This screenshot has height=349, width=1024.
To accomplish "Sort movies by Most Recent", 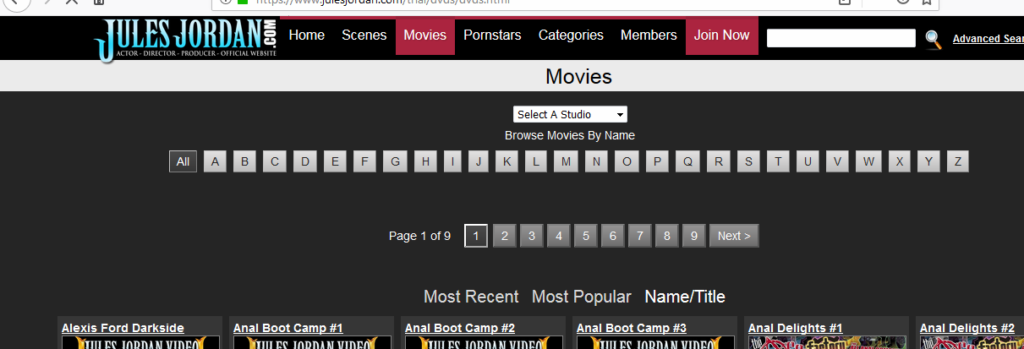I will pyautogui.click(x=471, y=297).
